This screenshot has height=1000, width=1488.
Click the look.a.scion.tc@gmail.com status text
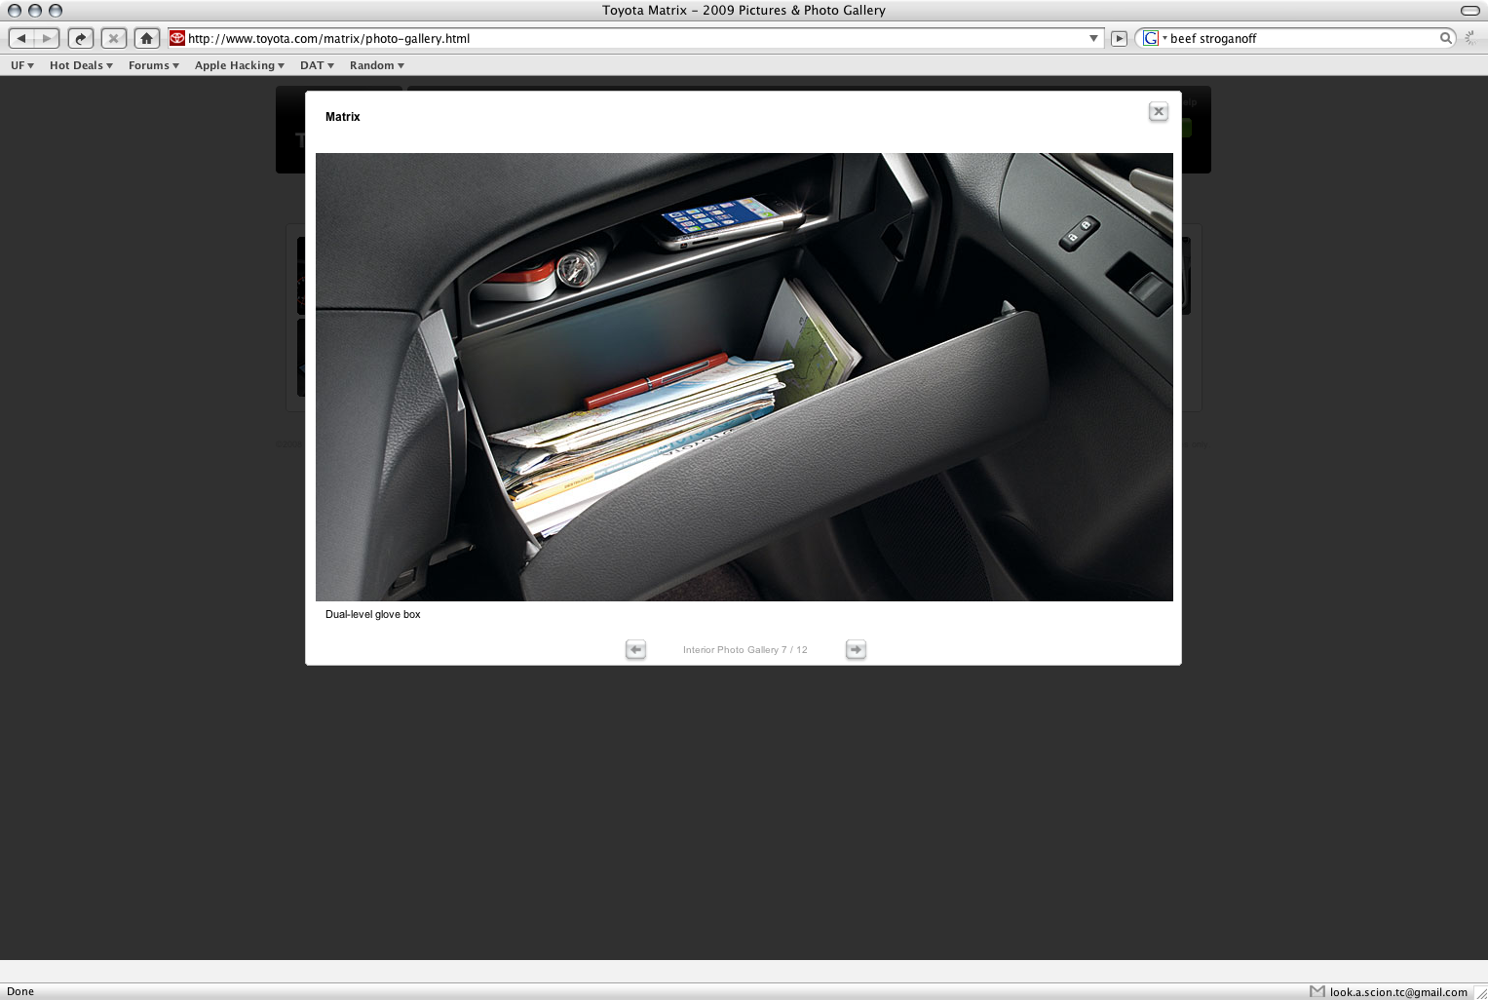click(x=1398, y=992)
